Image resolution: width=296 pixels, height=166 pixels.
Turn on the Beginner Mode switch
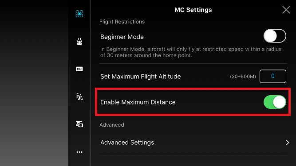275,36
